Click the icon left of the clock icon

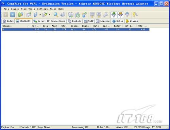click(71, 15)
